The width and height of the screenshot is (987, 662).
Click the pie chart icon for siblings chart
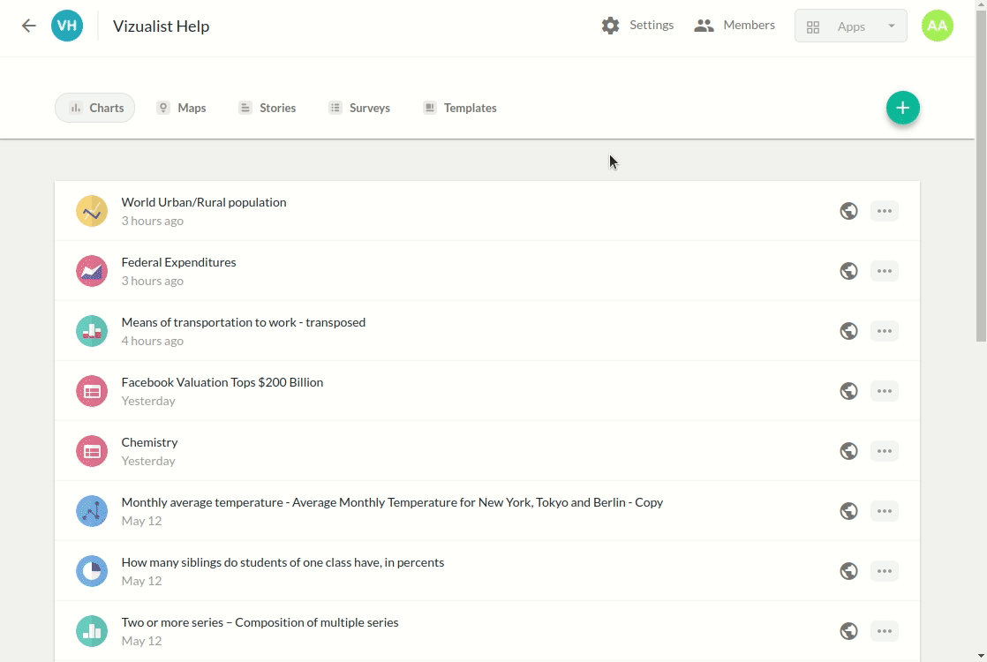(x=92, y=571)
